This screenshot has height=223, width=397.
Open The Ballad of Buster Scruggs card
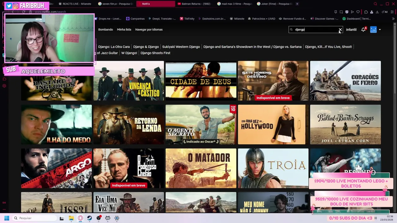[346, 125]
